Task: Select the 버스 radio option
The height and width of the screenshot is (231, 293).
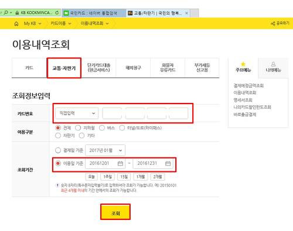Action: tap(102, 128)
